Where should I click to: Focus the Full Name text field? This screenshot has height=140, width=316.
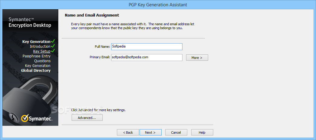pos(147,47)
